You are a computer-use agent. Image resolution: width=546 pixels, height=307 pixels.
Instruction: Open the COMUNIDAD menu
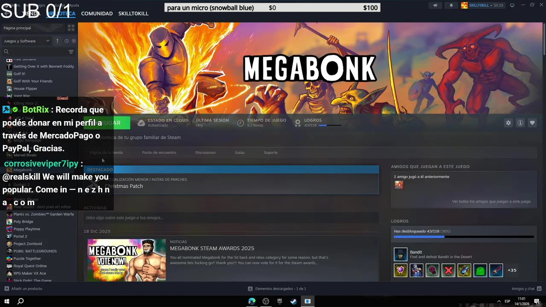click(x=97, y=14)
